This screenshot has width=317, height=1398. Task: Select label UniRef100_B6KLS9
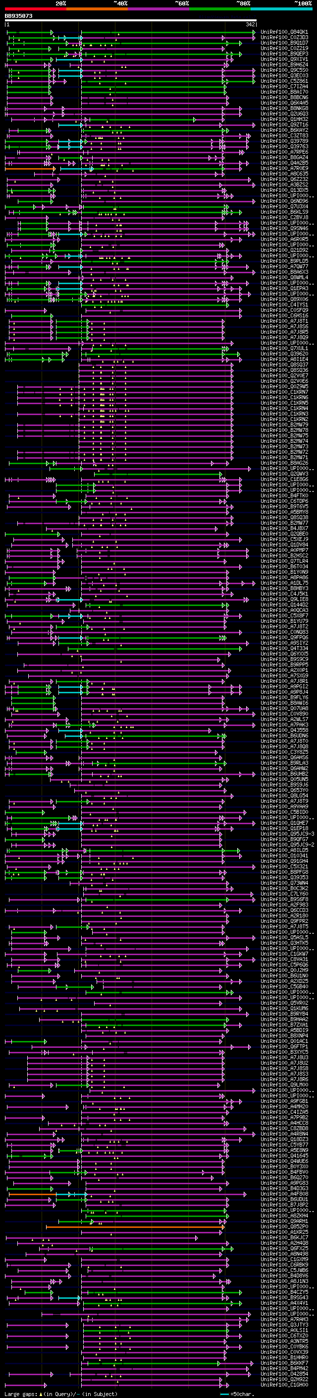(284, 212)
